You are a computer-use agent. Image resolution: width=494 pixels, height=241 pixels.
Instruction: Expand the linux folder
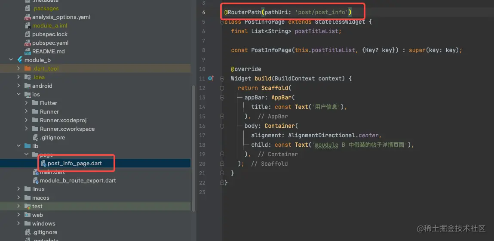pyautogui.click(x=19, y=189)
